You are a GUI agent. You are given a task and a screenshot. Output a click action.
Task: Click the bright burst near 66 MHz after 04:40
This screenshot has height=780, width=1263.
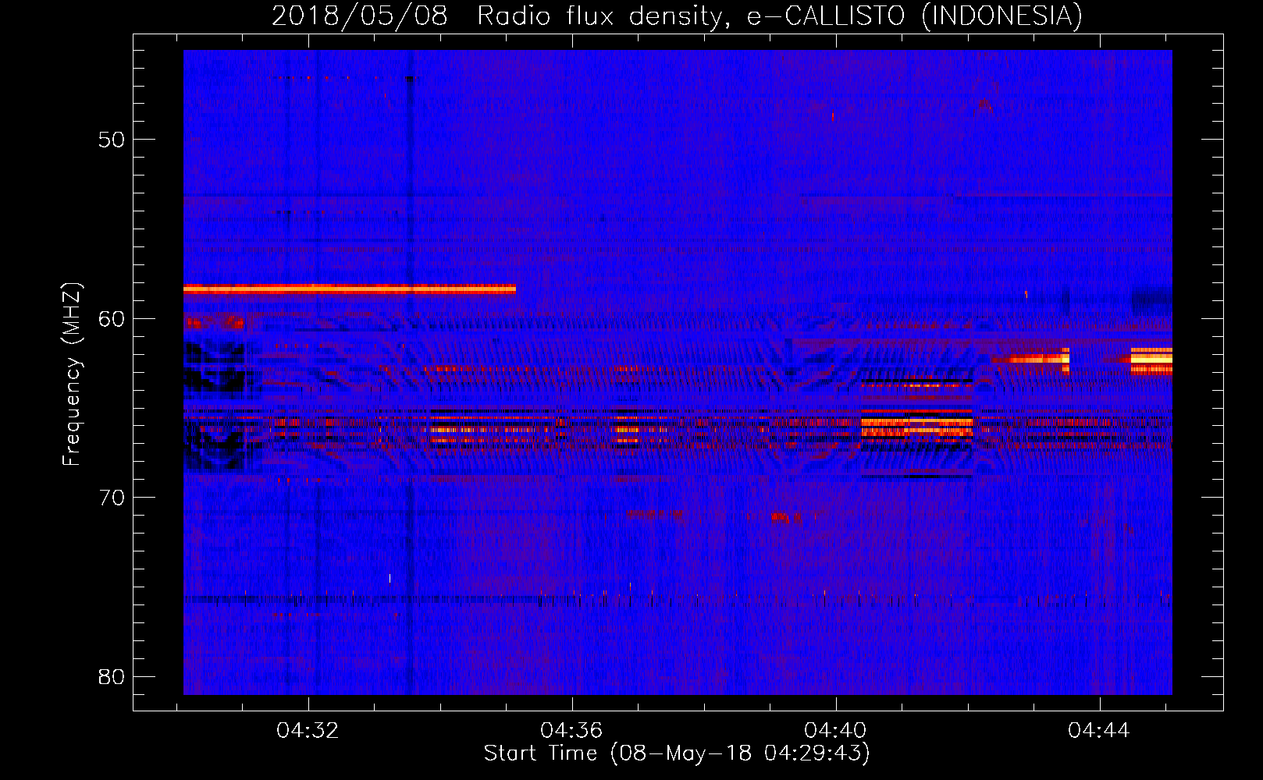pos(917,425)
